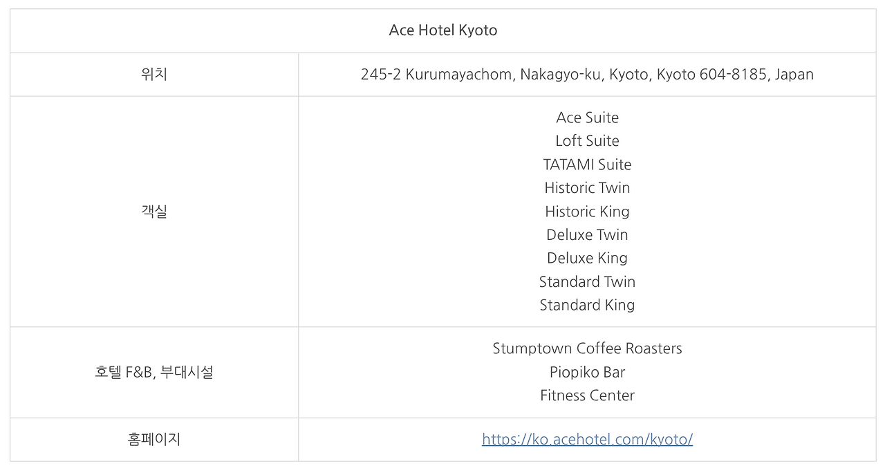Click the Ace Hotel Kyoto table title
The image size is (885, 475).
(x=443, y=30)
